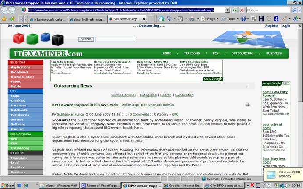Open Quick Tabs grid icon
This screenshot has height=189, width=303.
pos(21,19)
